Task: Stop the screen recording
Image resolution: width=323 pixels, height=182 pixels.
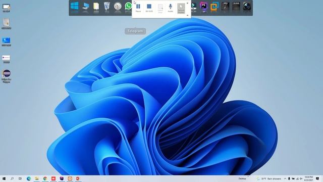Action: coord(149,8)
